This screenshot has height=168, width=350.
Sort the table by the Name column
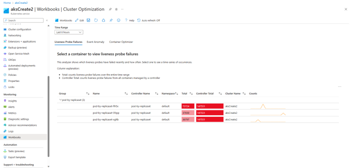click(x=126, y=94)
